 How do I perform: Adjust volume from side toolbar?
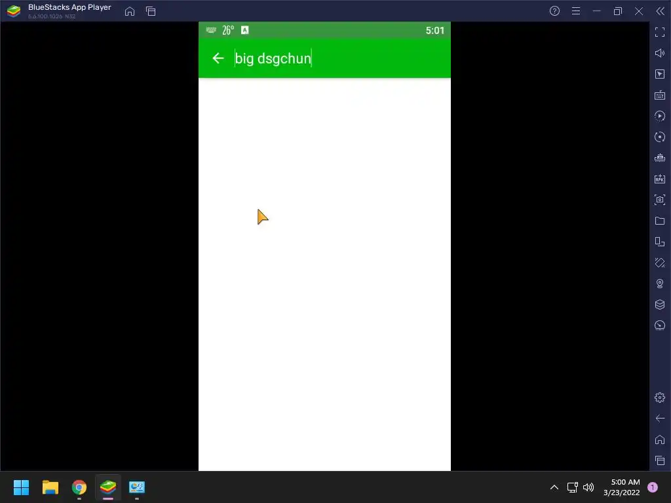660,53
